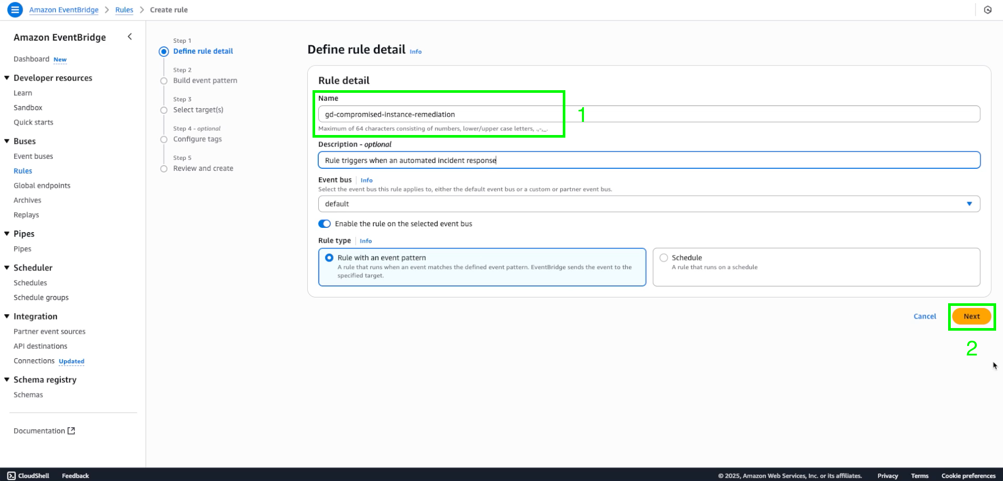Open Replays in the sidebar

pyautogui.click(x=26, y=215)
